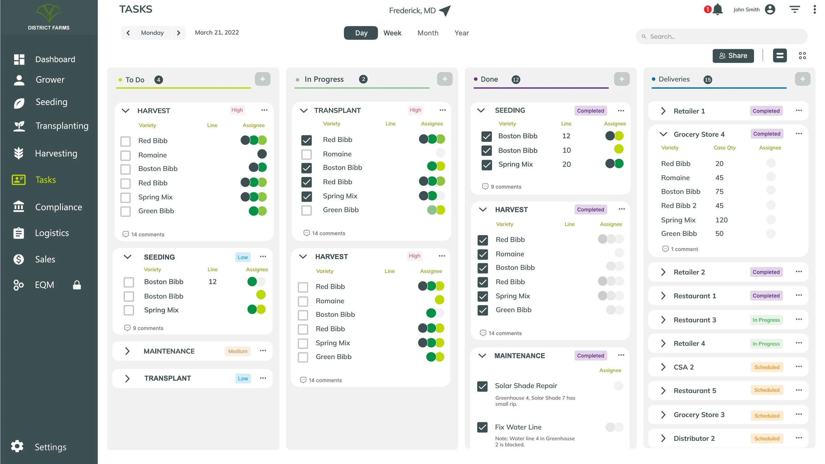This screenshot has height=464, width=825.
Task: Click the Compliance building icon in sidebar
Action: [19, 207]
